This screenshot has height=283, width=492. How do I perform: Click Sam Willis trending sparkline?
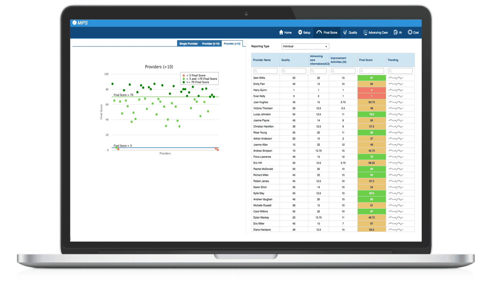(x=396, y=78)
